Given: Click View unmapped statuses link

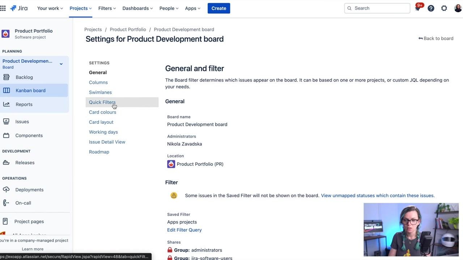Looking at the screenshot, I should [x=378, y=195].
